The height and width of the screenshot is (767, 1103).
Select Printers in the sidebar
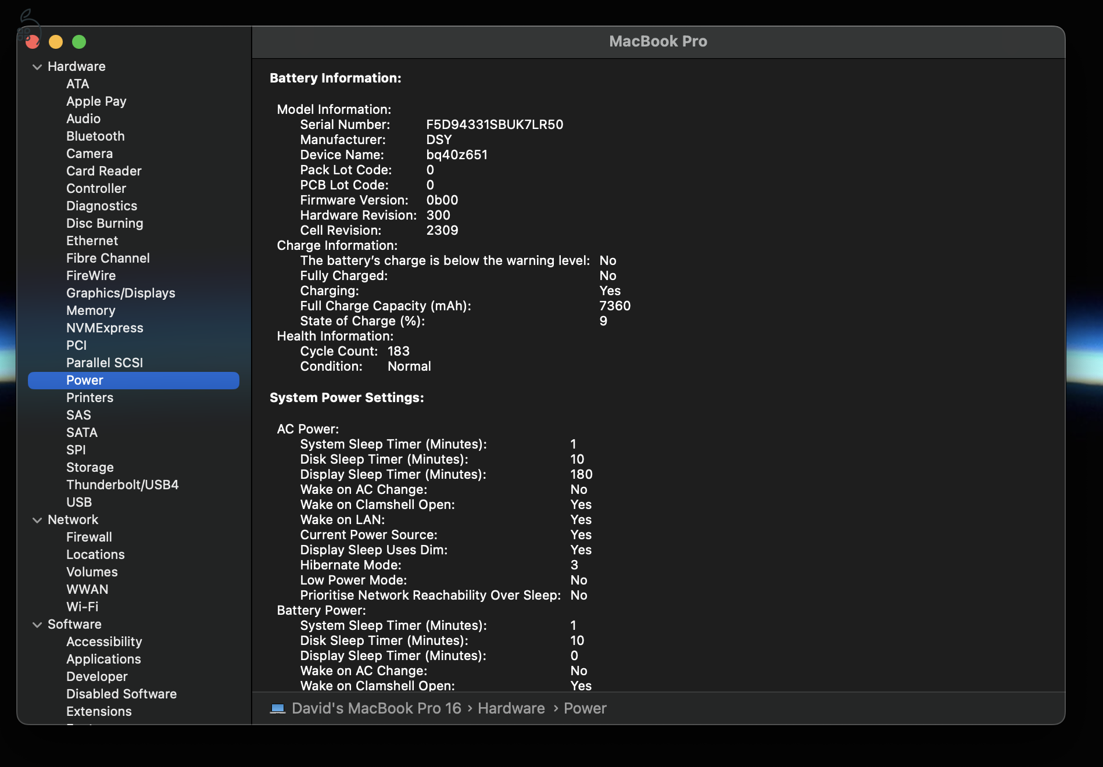(89, 397)
